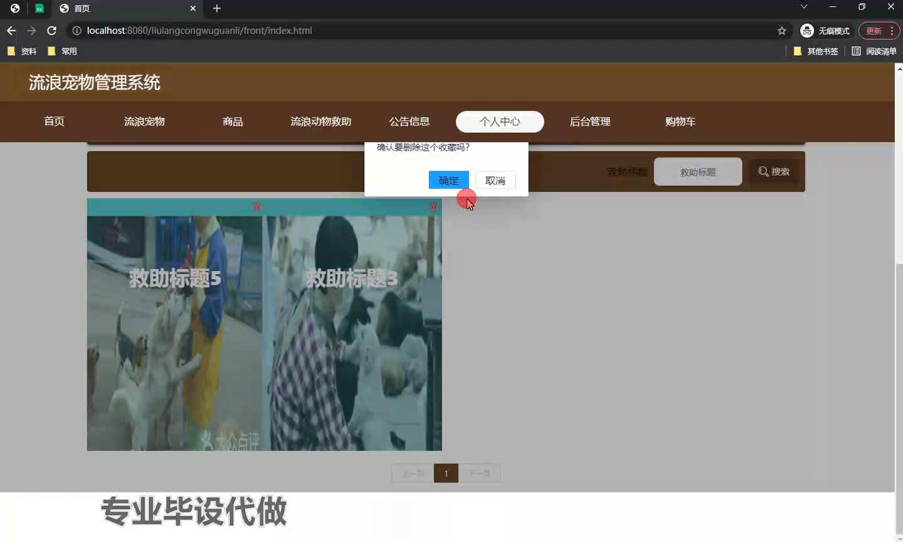
Task: Go to the 购物车 navigation item
Action: point(680,122)
